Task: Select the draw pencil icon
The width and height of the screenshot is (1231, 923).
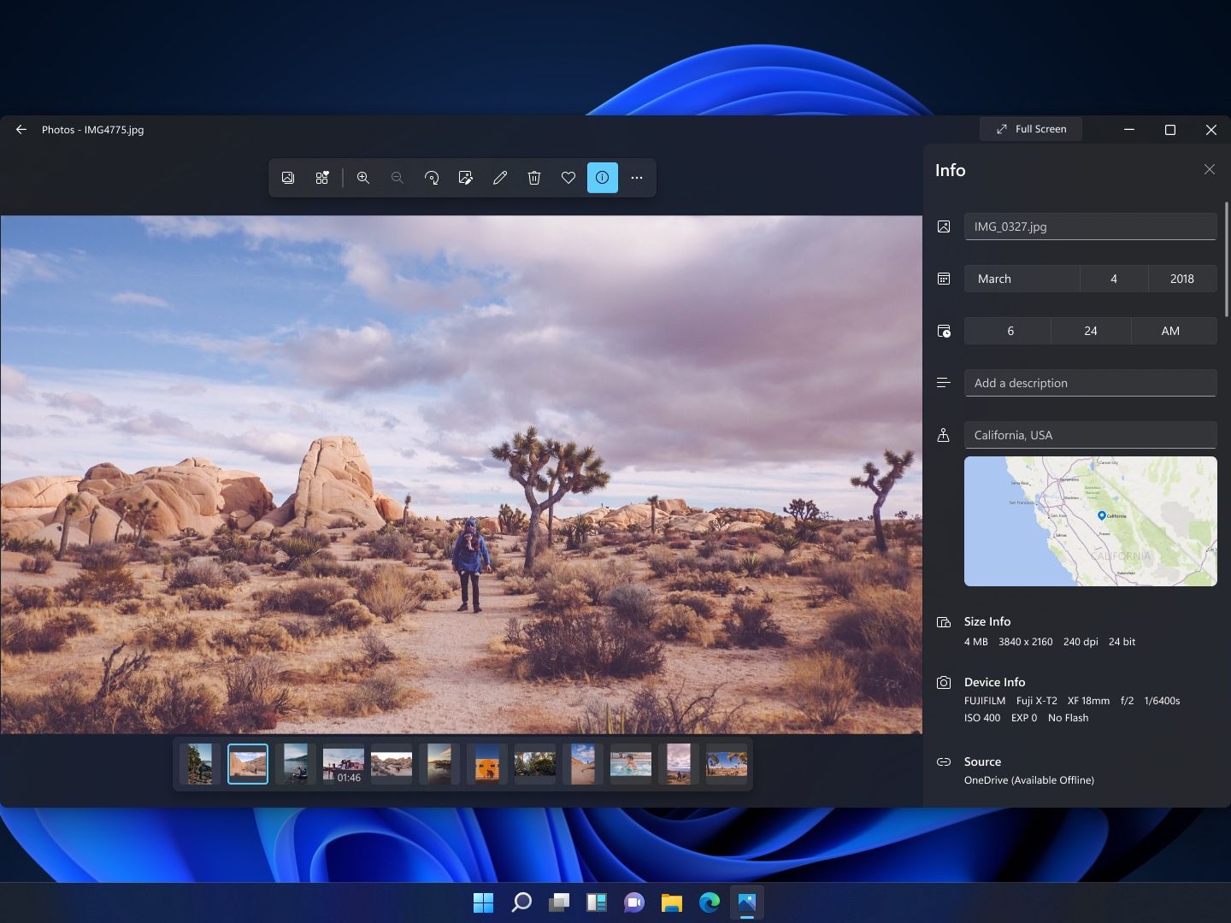Action: [500, 178]
